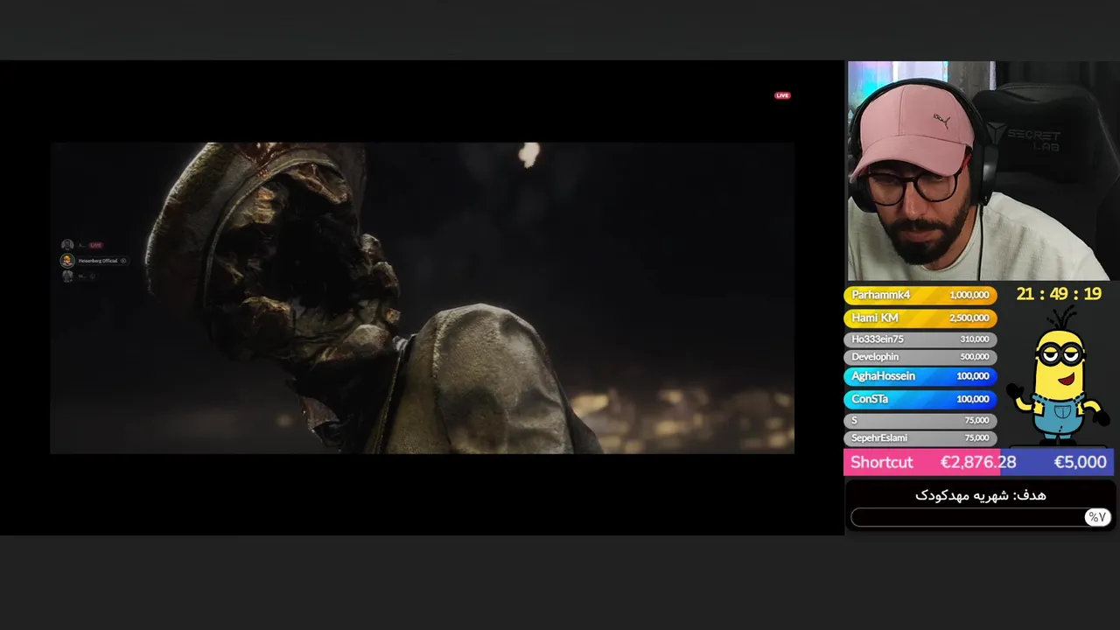The height and width of the screenshot is (630, 1120).
Task: Click the ConSTa donor bar
Action: tap(920, 399)
